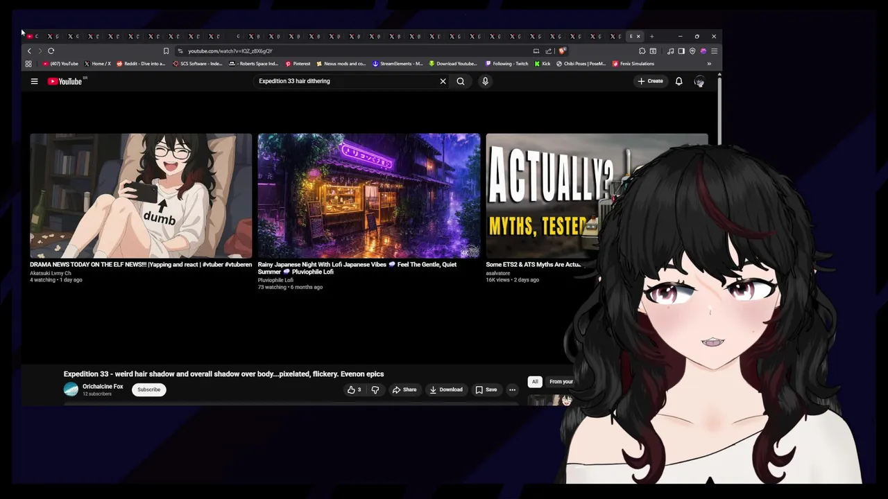The width and height of the screenshot is (888, 499).
Task: Toggle the browser sidebar panel icon
Action: pos(681,51)
